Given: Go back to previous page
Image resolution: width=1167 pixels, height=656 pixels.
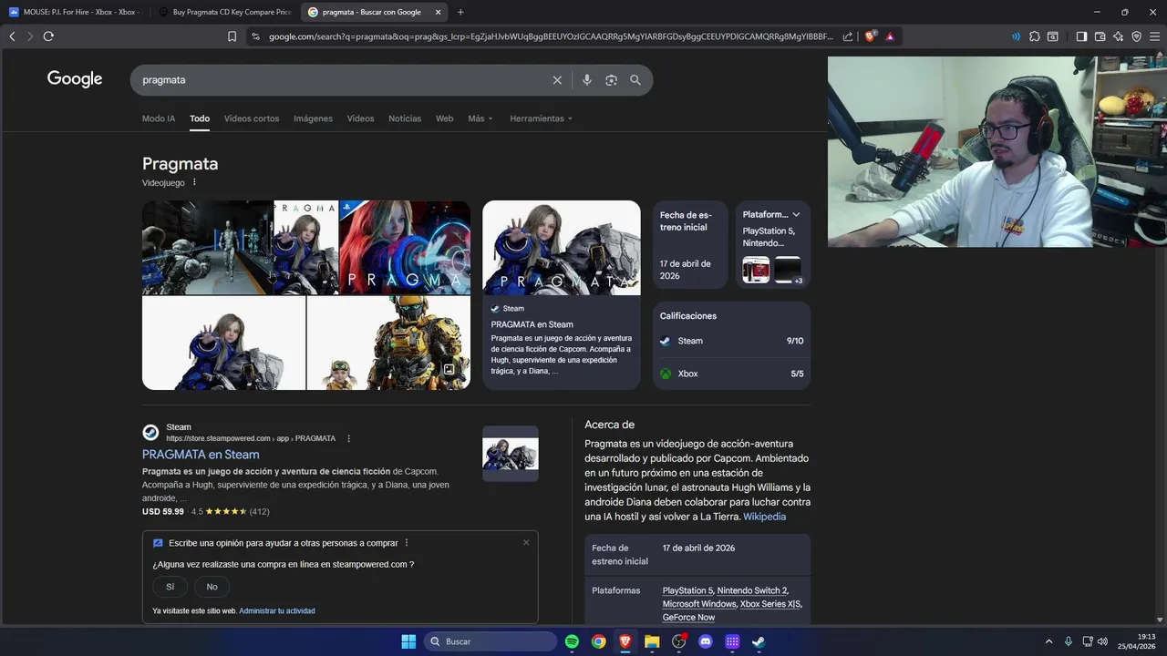Looking at the screenshot, I should click(x=12, y=36).
